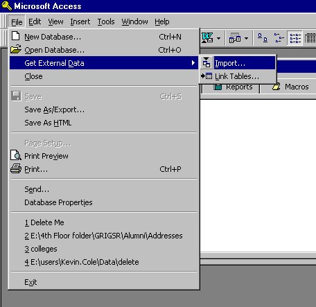Open the File menu
This screenshot has width=316, height=307.
(x=17, y=21)
